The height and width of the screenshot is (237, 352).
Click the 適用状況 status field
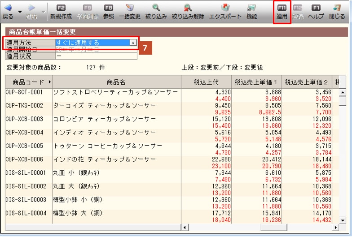tap(96, 56)
